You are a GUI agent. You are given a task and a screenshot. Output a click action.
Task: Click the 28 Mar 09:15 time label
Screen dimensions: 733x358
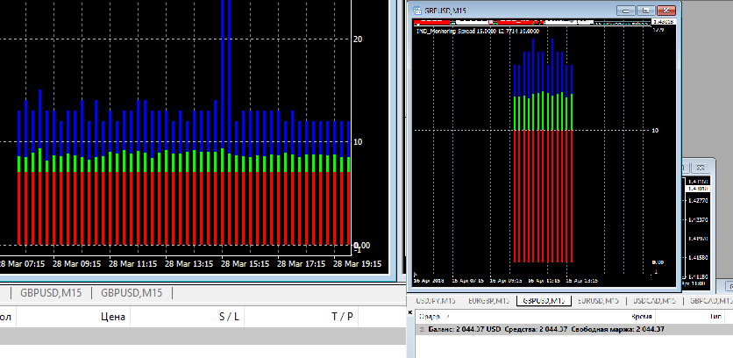point(77,264)
